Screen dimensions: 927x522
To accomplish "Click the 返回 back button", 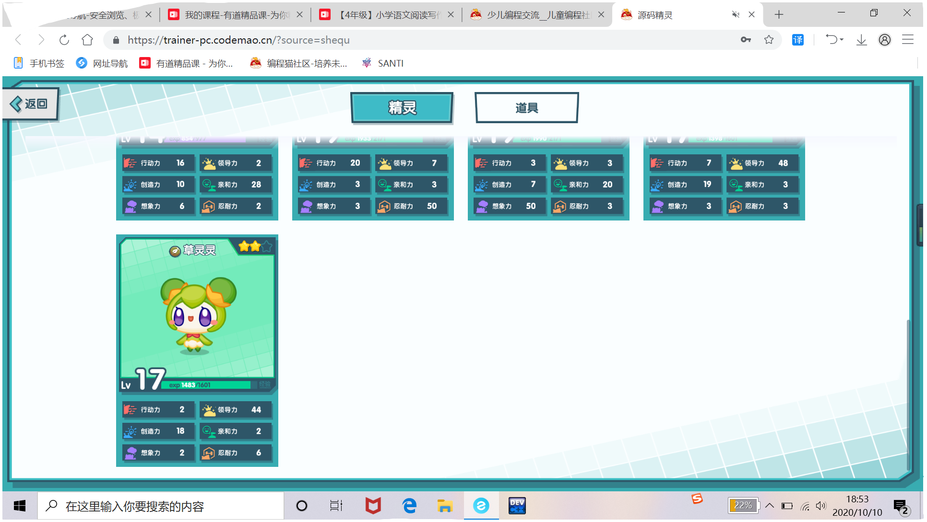I will click(31, 104).
